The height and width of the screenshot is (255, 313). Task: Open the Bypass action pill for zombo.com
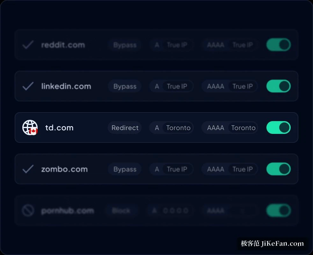[x=125, y=169]
